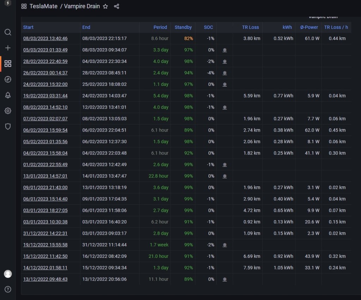Sort table by Period column header
Viewport: 361px width, 300px height.
point(160,27)
